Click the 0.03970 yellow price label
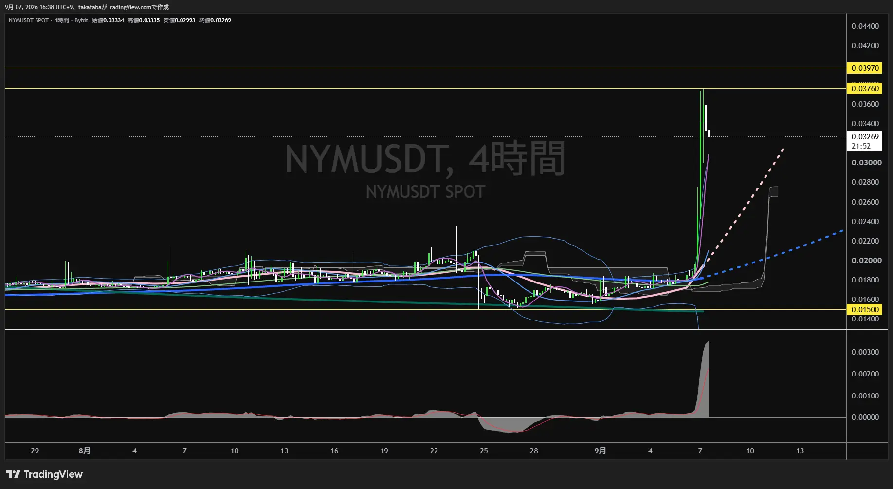The image size is (893, 489). (x=865, y=68)
